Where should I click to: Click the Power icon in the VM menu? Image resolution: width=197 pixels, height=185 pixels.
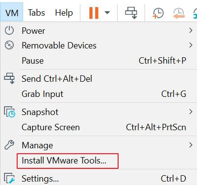(9, 30)
